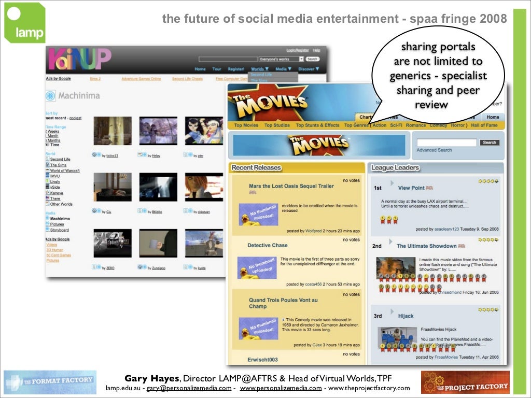This screenshot has width=531, height=398.
Task: Click the icon beside the vSide link
Action: [x=47, y=187]
